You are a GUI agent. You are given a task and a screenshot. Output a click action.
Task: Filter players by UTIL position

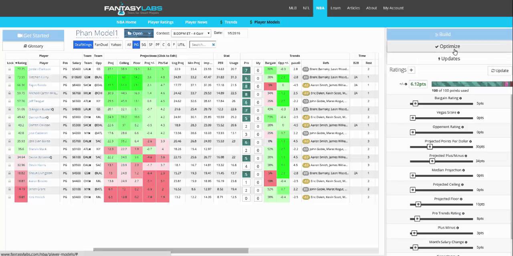coord(181,44)
